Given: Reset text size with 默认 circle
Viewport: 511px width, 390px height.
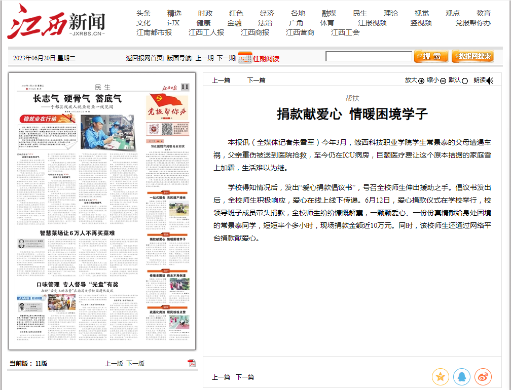Looking at the screenshot, I should pyautogui.click(x=465, y=81).
